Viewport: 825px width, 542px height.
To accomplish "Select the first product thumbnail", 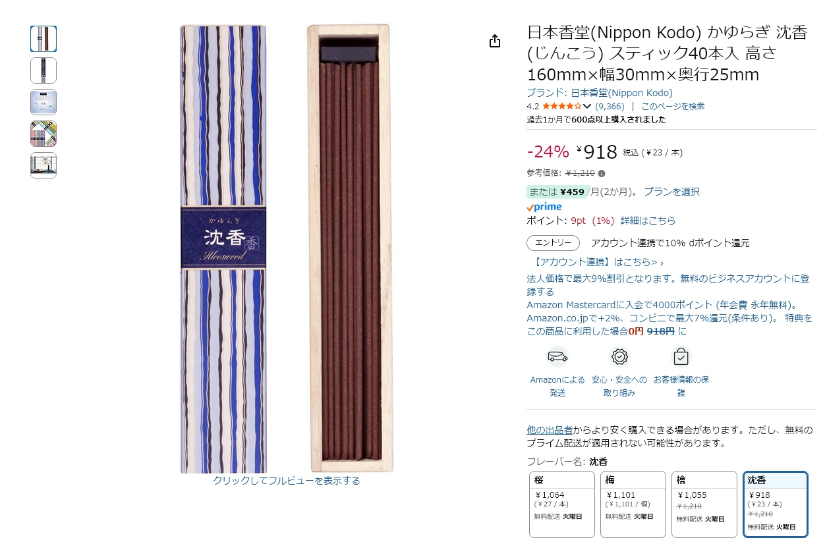I will (x=43, y=39).
